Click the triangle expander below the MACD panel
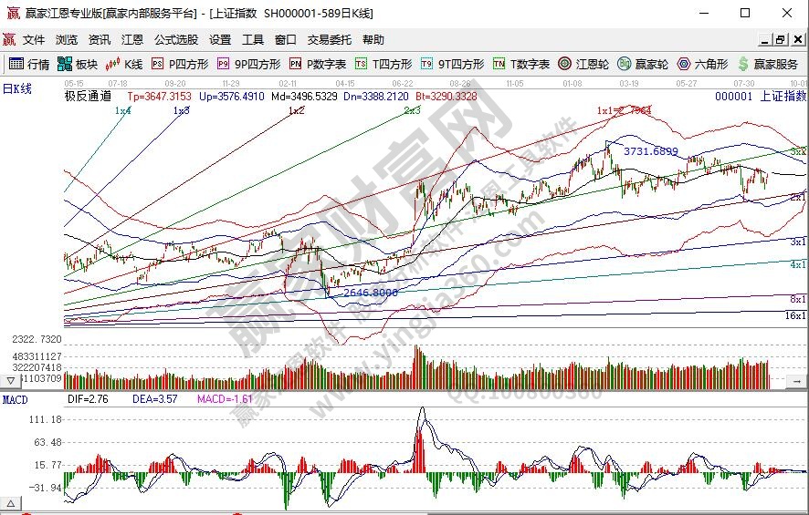The width and height of the screenshot is (809, 515). (12, 503)
